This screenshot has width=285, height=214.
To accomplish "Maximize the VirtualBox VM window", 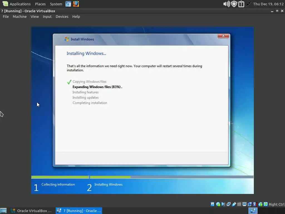I will [x=277, y=11].
